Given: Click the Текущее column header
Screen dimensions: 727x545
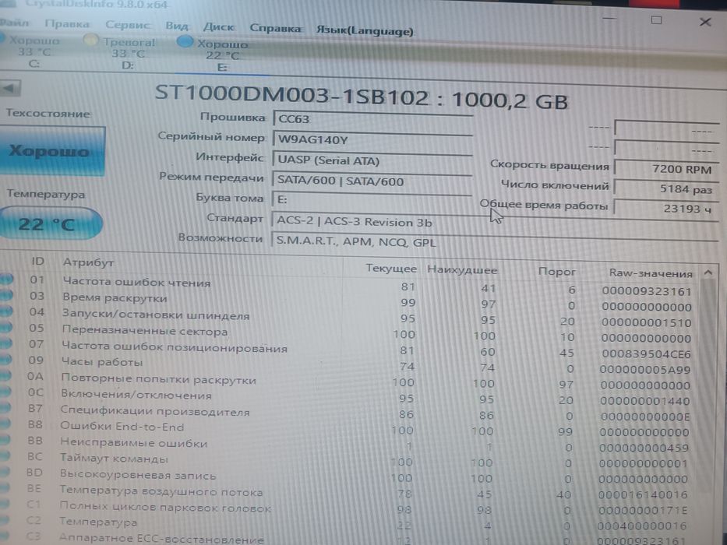Looking at the screenshot, I should (x=391, y=269).
